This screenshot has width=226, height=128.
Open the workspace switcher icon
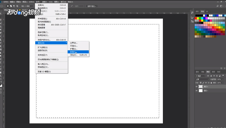click(x=222, y=6)
